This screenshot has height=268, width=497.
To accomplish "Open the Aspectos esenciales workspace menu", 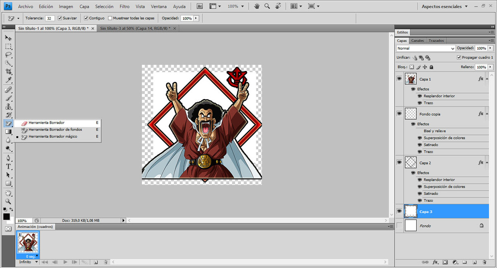I will [445, 7].
